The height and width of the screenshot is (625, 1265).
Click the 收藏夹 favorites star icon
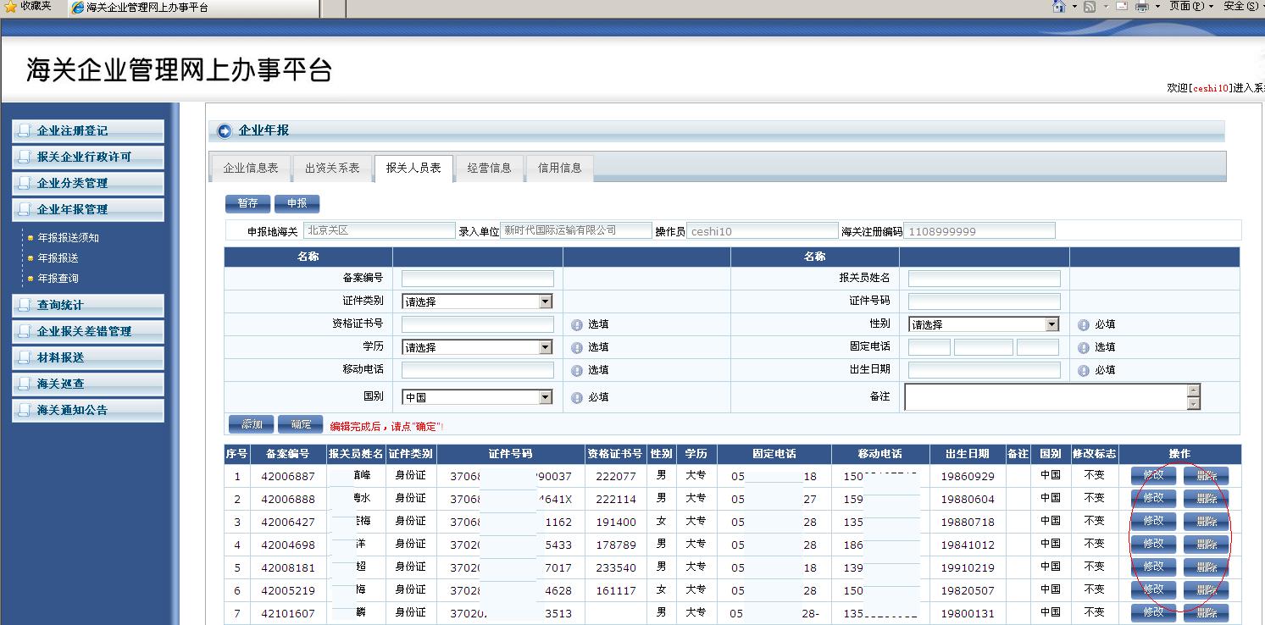pyautogui.click(x=10, y=7)
